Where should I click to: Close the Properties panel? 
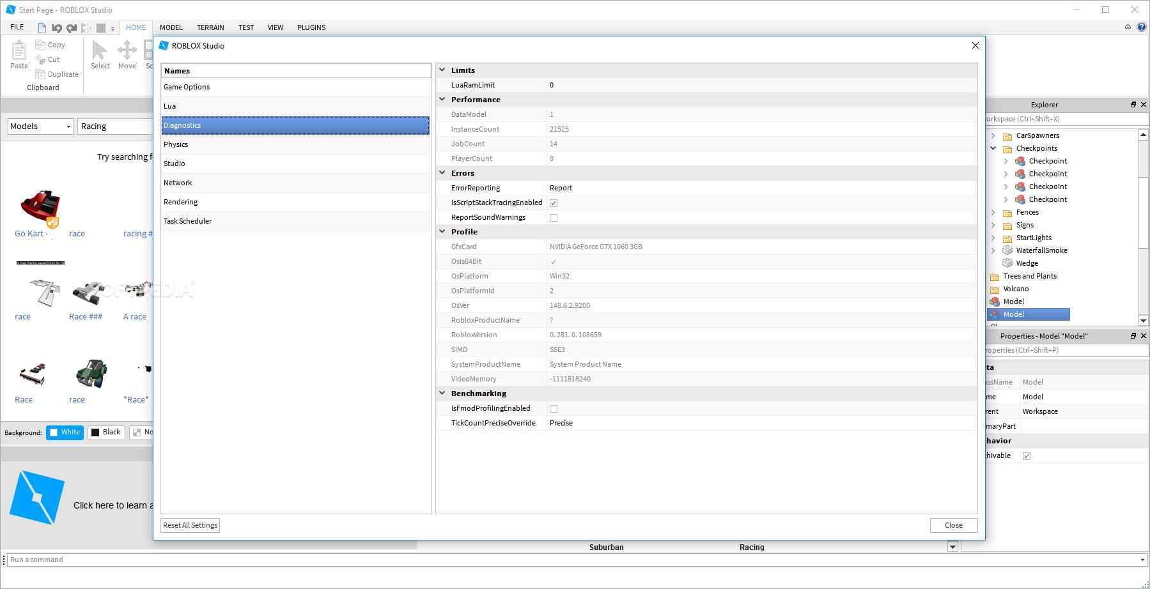(x=1144, y=335)
